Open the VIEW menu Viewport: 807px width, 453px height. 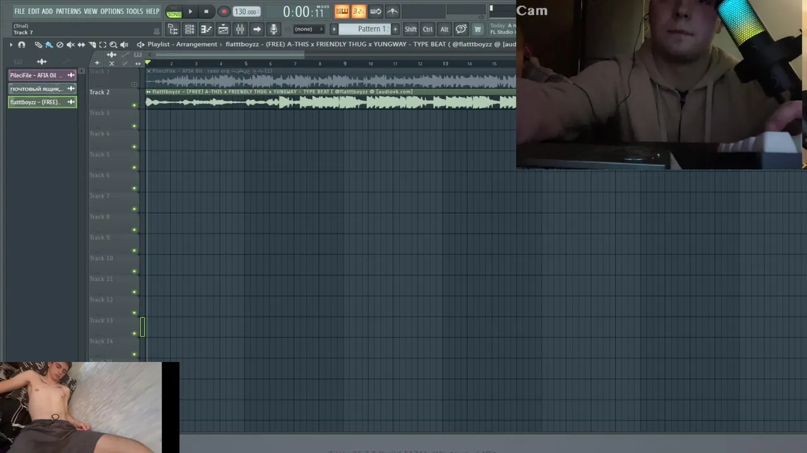91,11
